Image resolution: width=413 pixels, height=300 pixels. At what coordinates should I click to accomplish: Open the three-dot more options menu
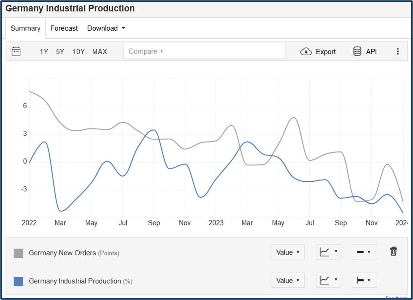click(397, 51)
